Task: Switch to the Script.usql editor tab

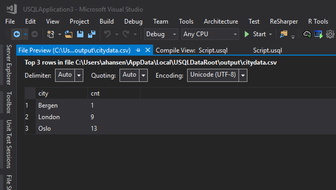Action: (267, 50)
